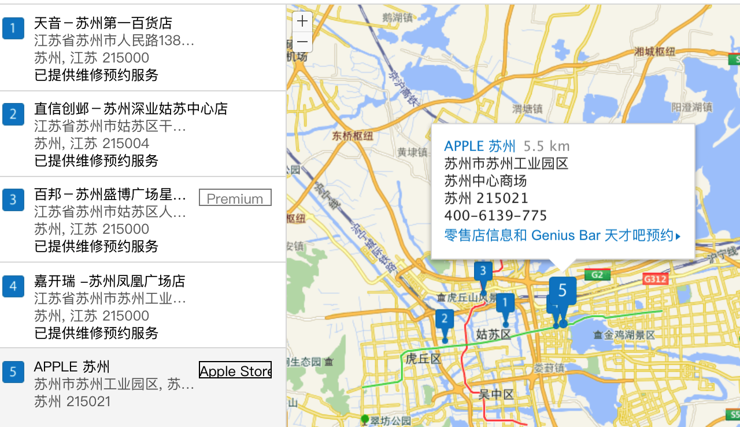Open 百邦－苏州盛博广场星 listing
The image size is (740, 427).
tap(110, 194)
